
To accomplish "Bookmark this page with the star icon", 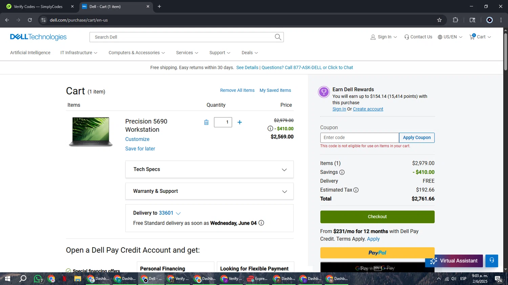I will (x=439, y=20).
